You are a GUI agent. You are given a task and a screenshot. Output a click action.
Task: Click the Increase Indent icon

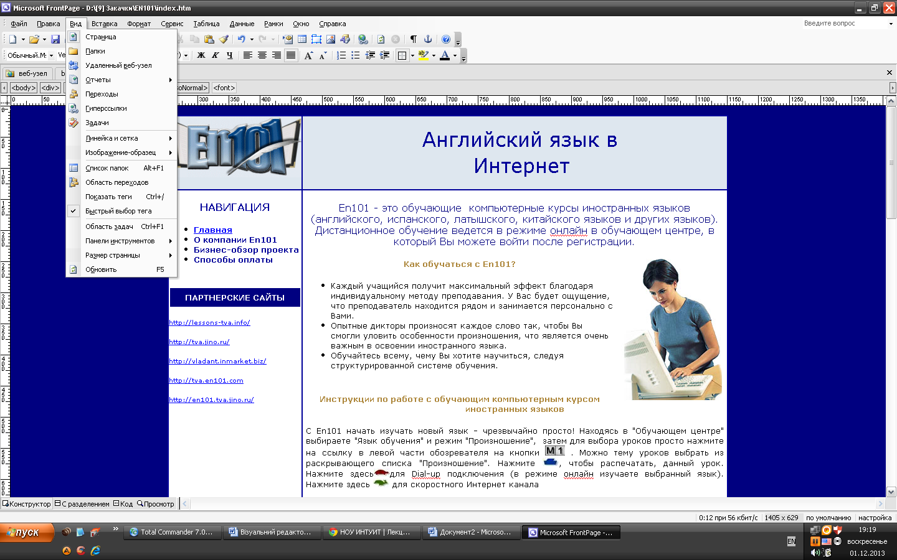tap(384, 55)
